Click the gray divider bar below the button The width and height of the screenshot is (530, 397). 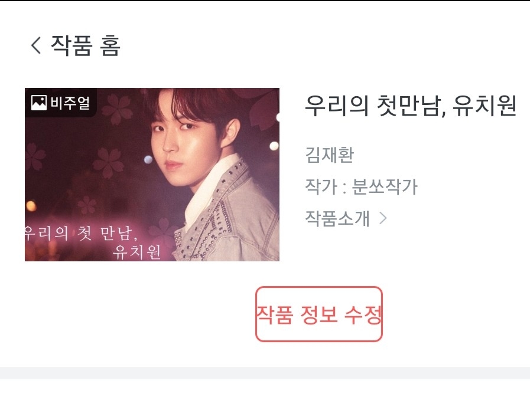265,373
